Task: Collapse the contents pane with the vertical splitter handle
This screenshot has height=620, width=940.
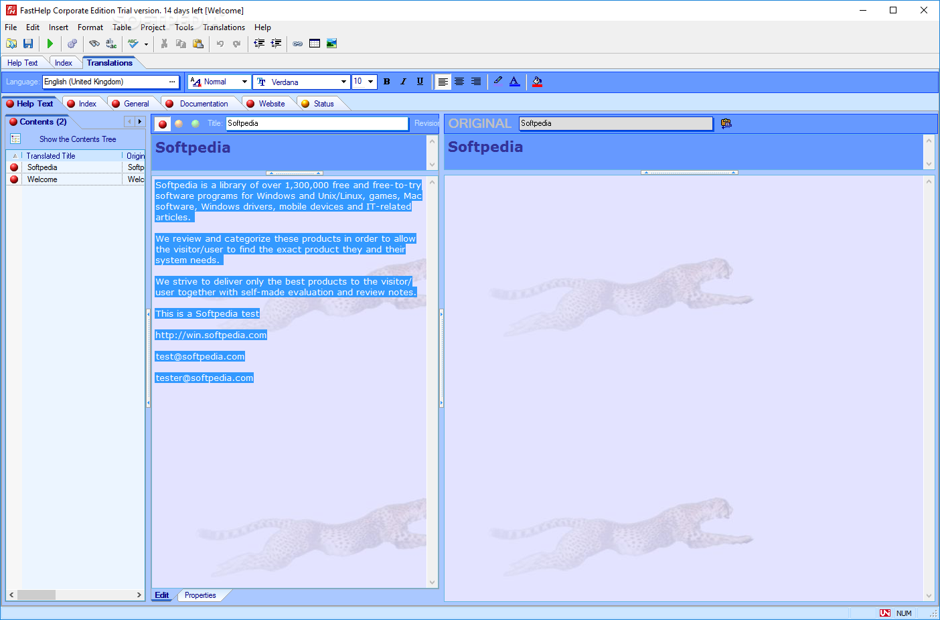Action: point(149,358)
